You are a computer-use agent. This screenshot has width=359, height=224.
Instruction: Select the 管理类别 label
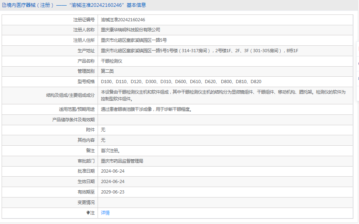tap(86, 71)
